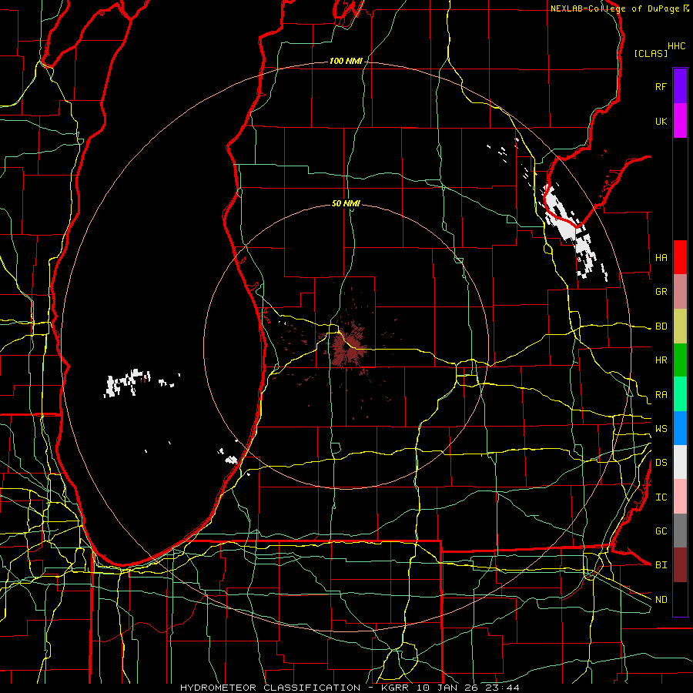693x693 pixels.
Task: Click the 'DS' legend label
Action: [661, 462]
